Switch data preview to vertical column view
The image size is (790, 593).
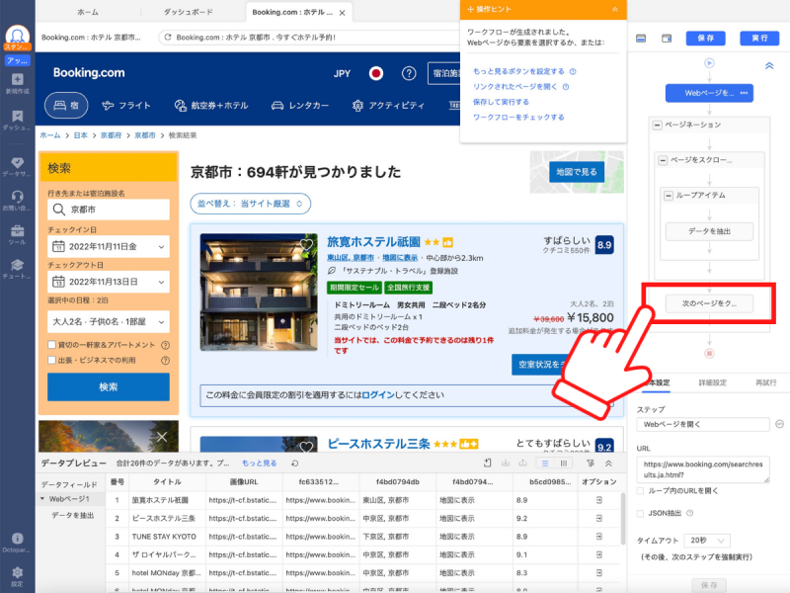coord(564,463)
